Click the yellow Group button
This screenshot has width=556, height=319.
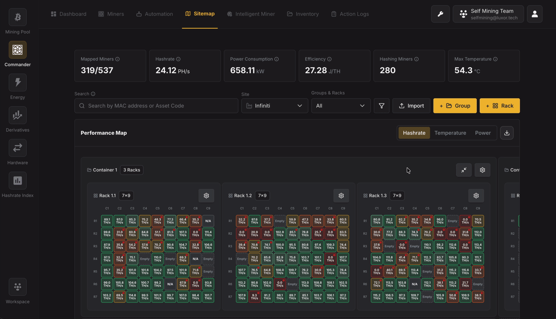(x=455, y=106)
